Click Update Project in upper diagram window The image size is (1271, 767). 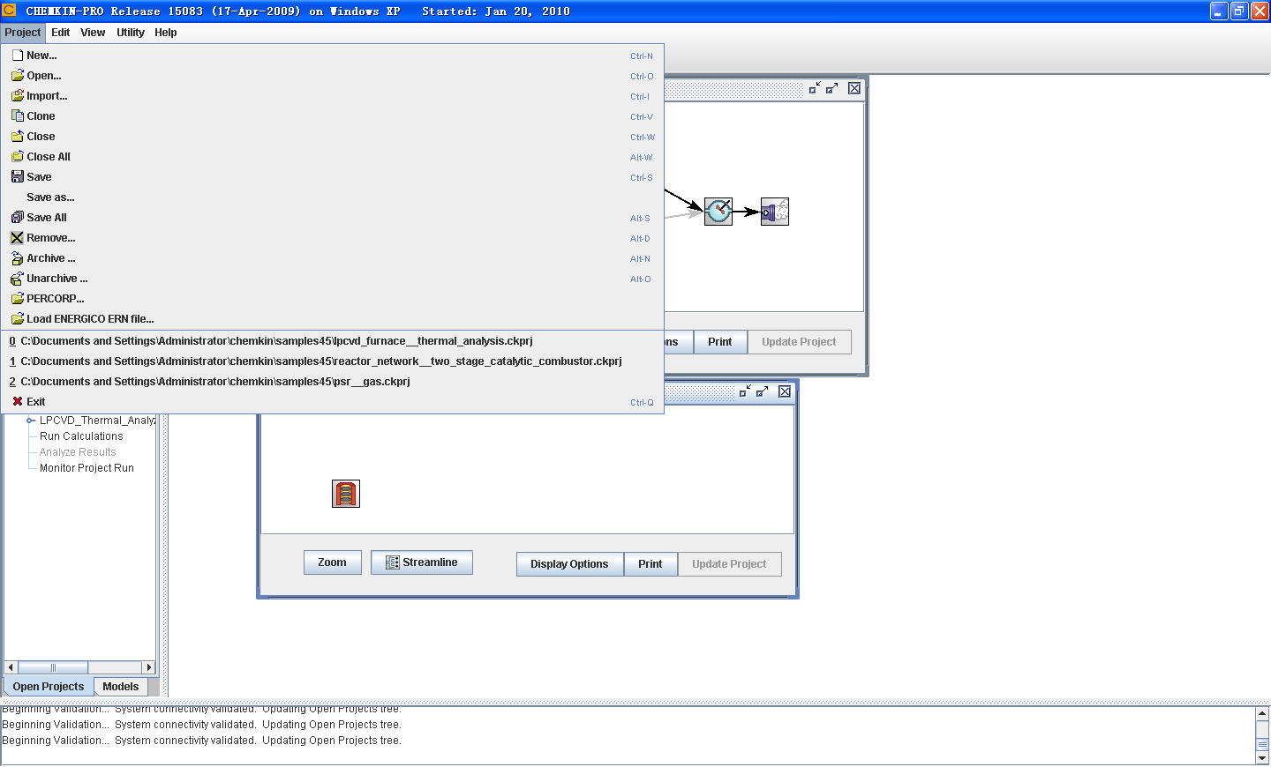(799, 342)
